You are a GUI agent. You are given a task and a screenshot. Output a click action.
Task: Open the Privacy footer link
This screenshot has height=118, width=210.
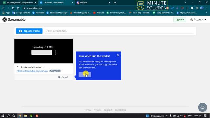(97, 110)
